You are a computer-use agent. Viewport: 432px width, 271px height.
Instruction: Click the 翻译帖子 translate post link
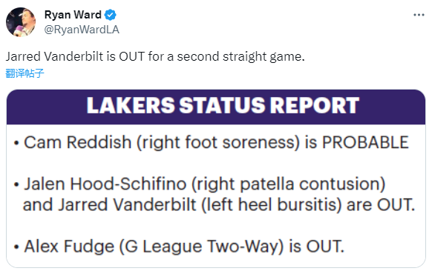point(24,73)
